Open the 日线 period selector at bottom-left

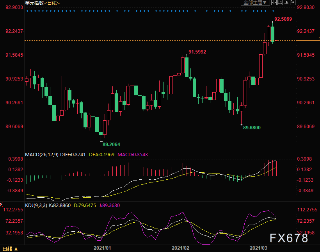10,249
